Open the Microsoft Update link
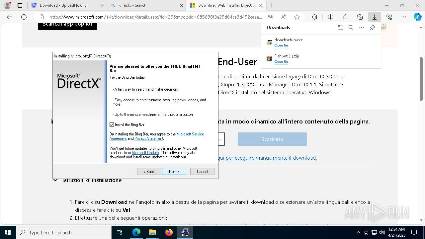 145,153
